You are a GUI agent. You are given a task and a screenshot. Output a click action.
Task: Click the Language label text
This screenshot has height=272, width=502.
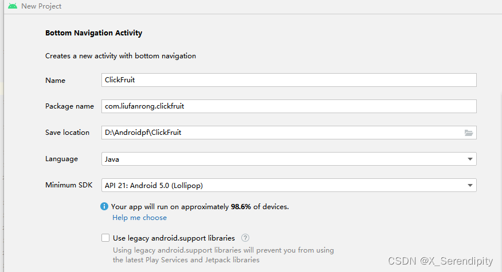61,159
